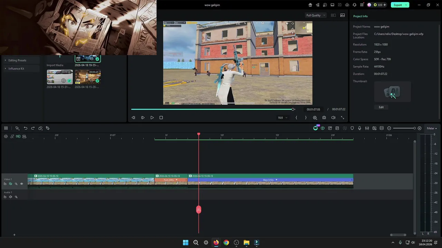Viewport: 442px width, 248px height.
Task: Click the preview progress scrubber handle
Action: 293,109
